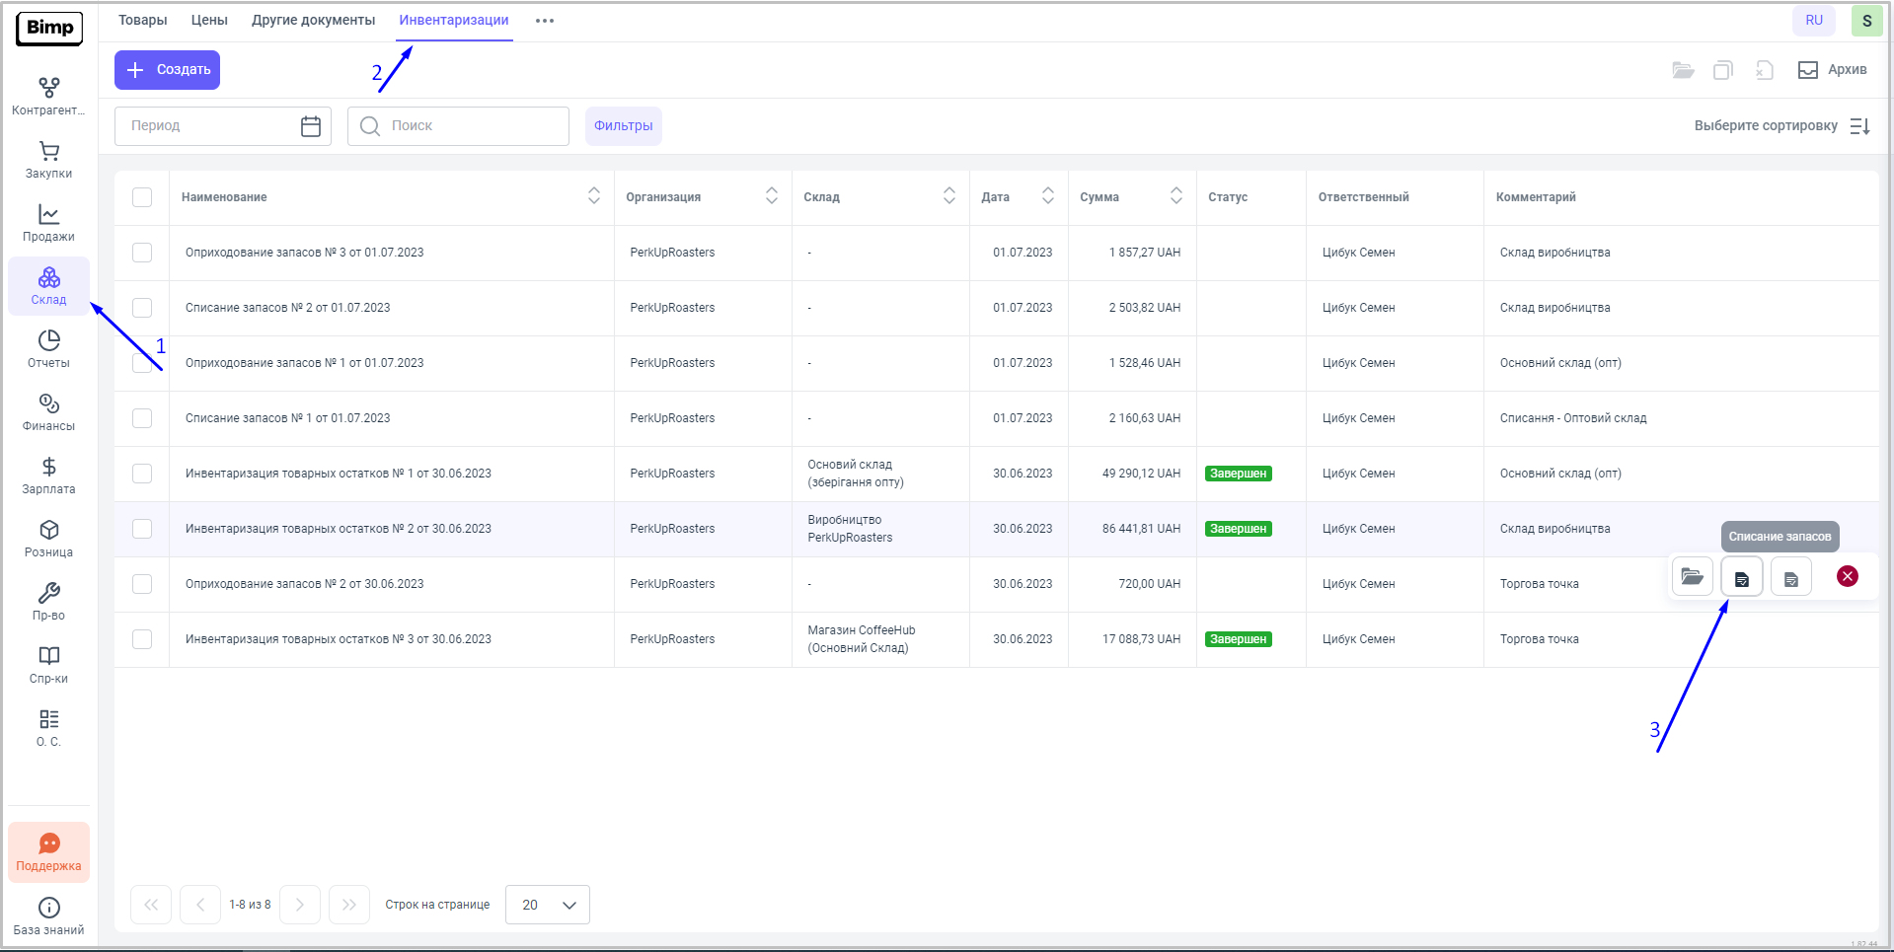The width and height of the screenshot is (1894, 952).
Task: Switch to the Товары tab
Action: (142, 20)
